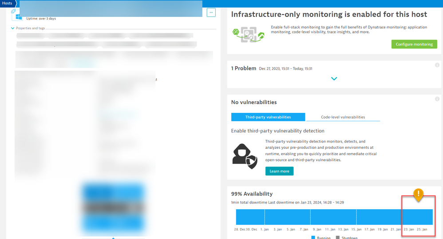Click the hooded hacker vulnerability icon
The width and height of the screenshot is (443, 239).
tap(245, 156)
